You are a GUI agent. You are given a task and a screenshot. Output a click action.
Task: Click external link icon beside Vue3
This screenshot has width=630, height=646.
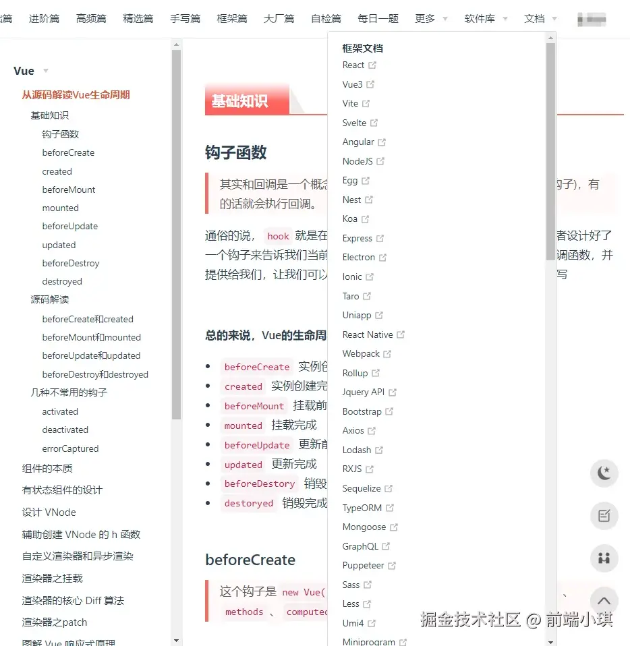[x=370, y=84]
